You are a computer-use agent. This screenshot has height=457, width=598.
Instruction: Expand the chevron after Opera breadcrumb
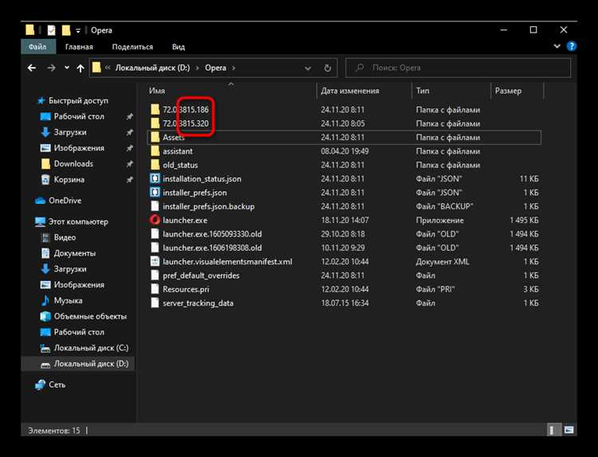pyautogui.click(x=234, y=68)
